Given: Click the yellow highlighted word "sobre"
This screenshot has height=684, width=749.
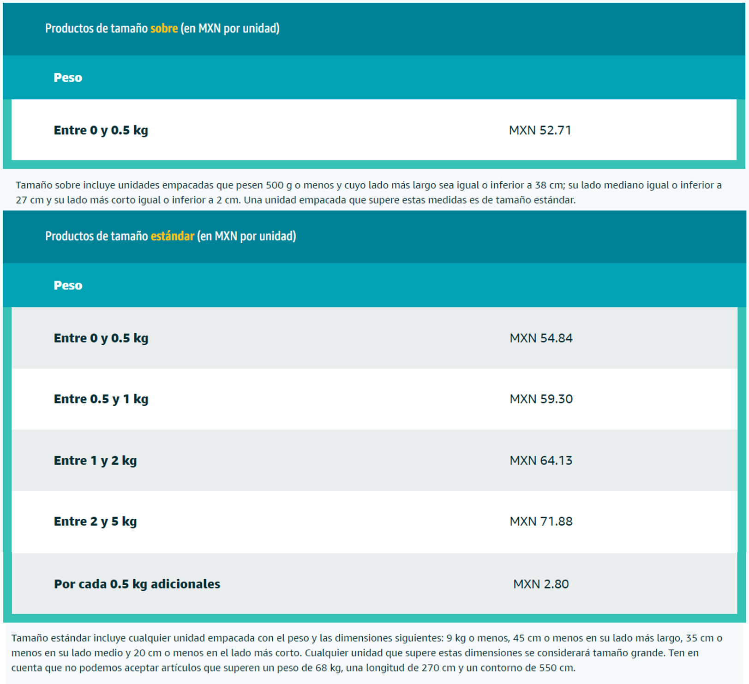Looking at the screenshot, I should (164, 29).
